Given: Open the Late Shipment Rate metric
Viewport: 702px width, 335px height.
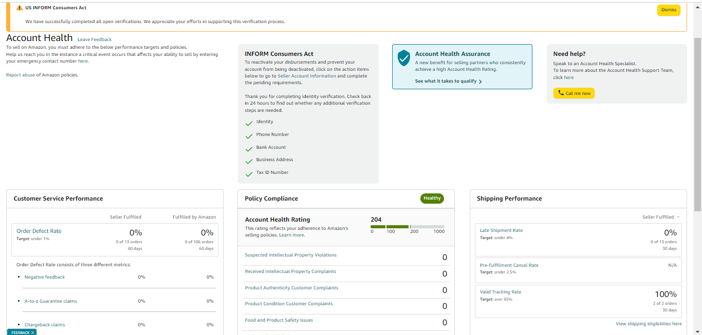Looking at the screenshot, I should tap(501, 230).
